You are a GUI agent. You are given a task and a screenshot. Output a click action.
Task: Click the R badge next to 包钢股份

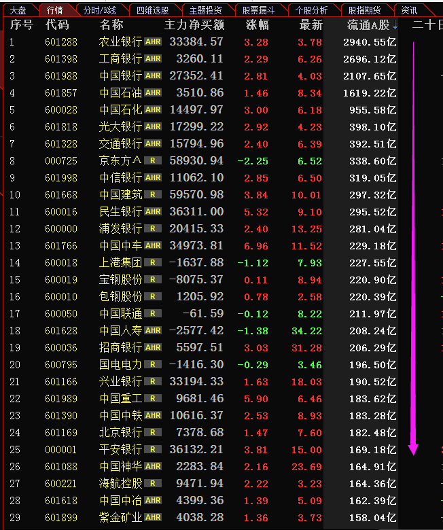[x=153, y=296]
